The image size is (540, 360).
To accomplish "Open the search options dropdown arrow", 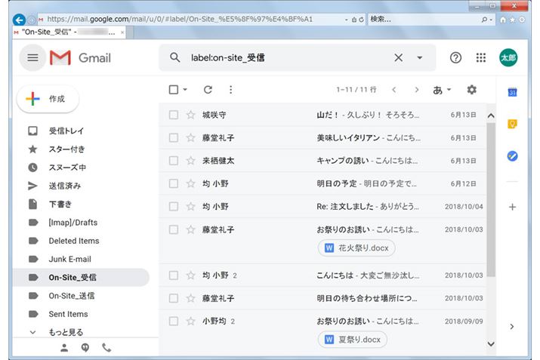I will (420, 58).
